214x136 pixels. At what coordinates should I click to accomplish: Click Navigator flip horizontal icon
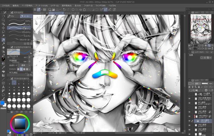(209, 48)
